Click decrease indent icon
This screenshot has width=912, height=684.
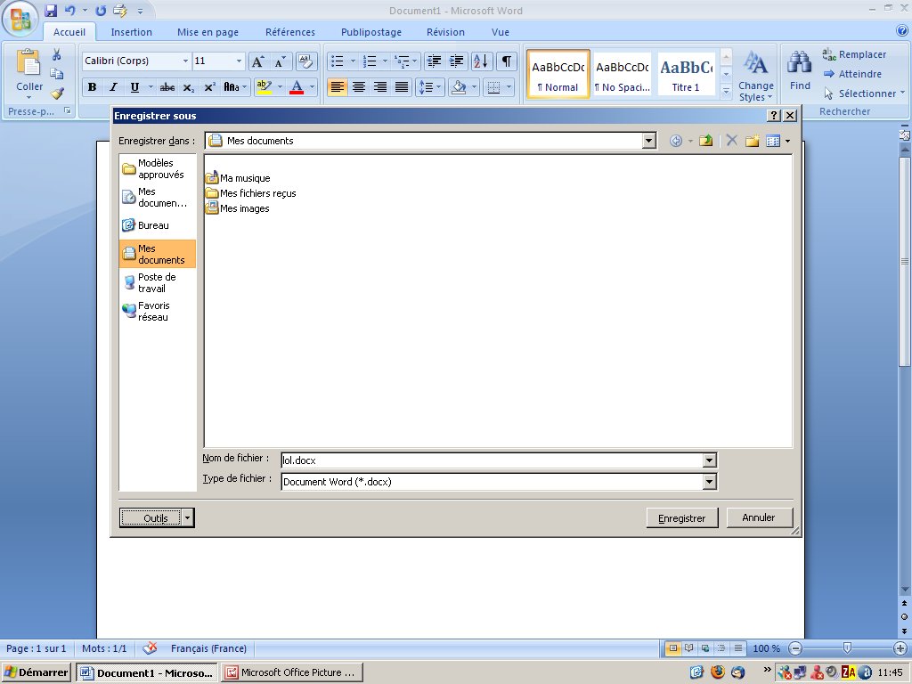(x=434, y=61)
